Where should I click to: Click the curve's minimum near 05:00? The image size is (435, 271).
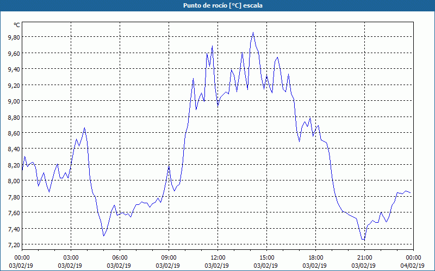(x=103, y=236)
